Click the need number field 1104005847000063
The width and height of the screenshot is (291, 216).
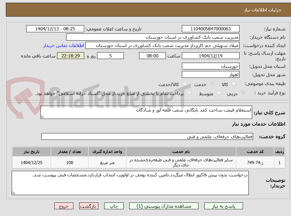(x=211, y=29)
